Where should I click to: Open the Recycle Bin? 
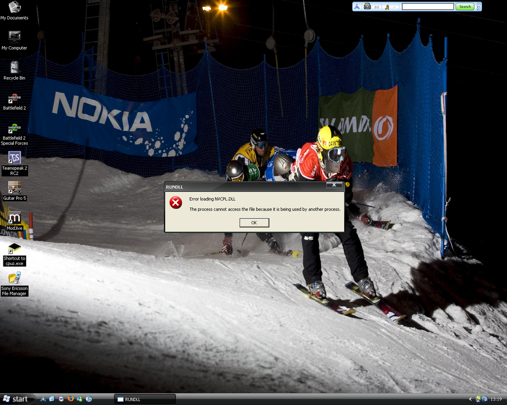(x=14, y=67)
